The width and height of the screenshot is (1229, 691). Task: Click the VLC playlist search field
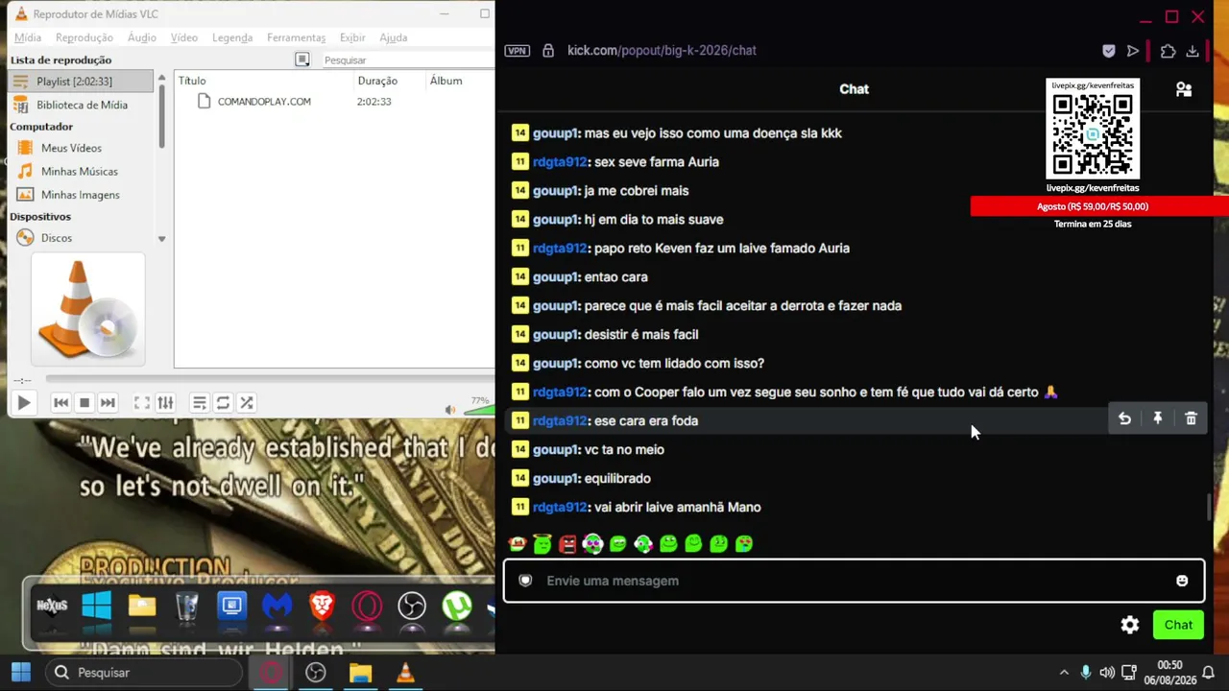click(x=407, y=60)
